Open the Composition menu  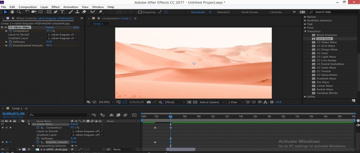[x=27, y=7]
